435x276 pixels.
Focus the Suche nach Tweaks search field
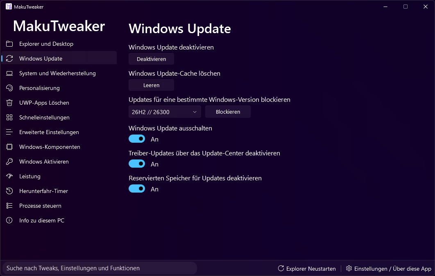tap(100, 268)
